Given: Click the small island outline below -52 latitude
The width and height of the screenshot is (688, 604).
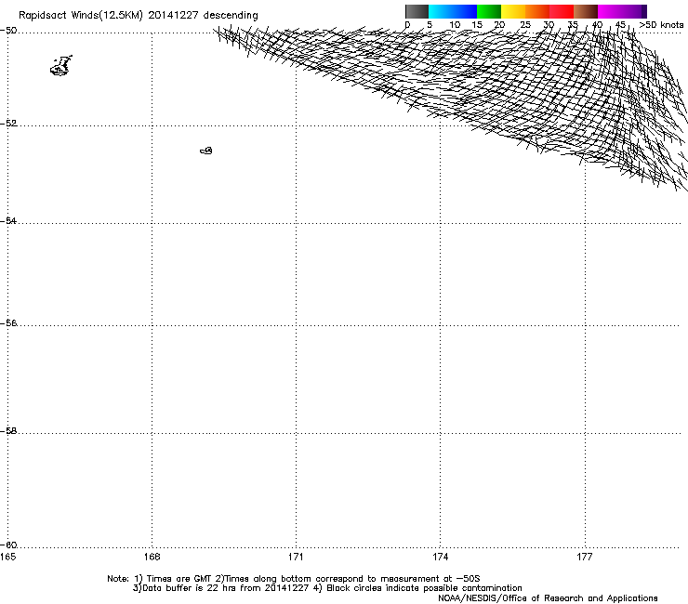Looking at the screenshot, I should [x=206, y=151].
